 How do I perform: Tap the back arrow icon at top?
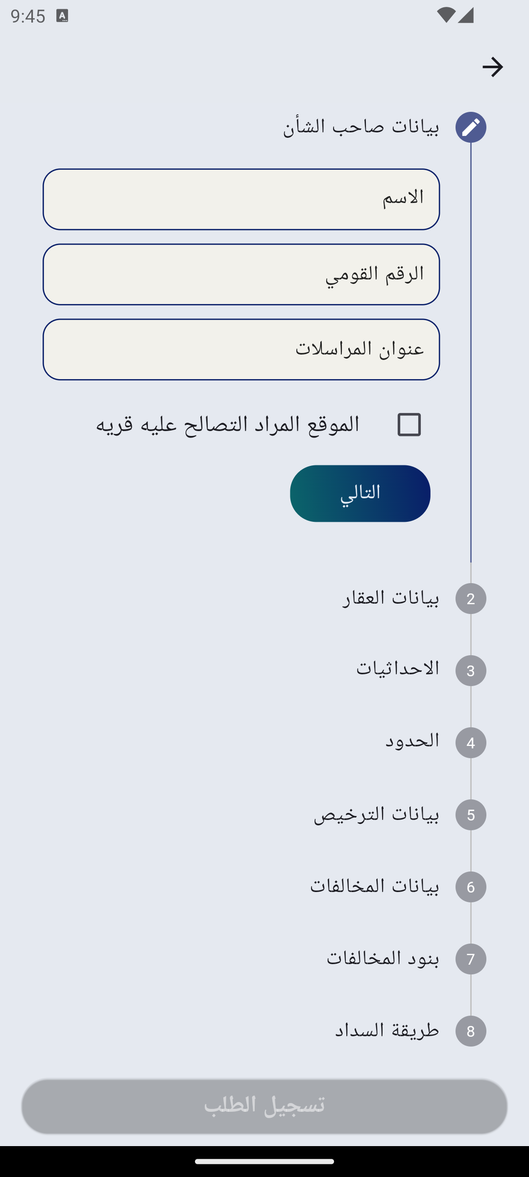pos(492,67)
